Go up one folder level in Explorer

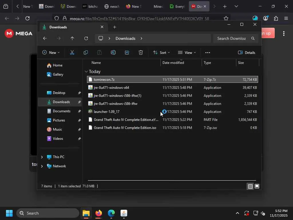[72, 38]
